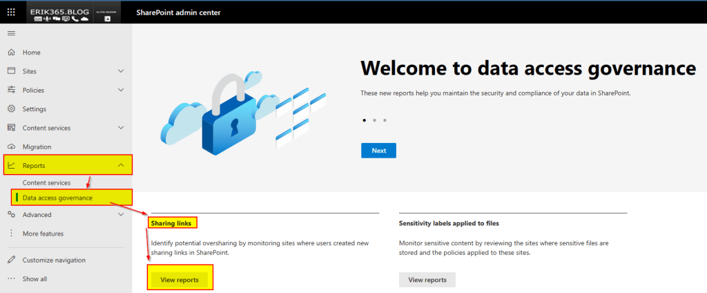707x293 pixels.
Task: Collapse the Reports section chevron
Action: point(121,165)
